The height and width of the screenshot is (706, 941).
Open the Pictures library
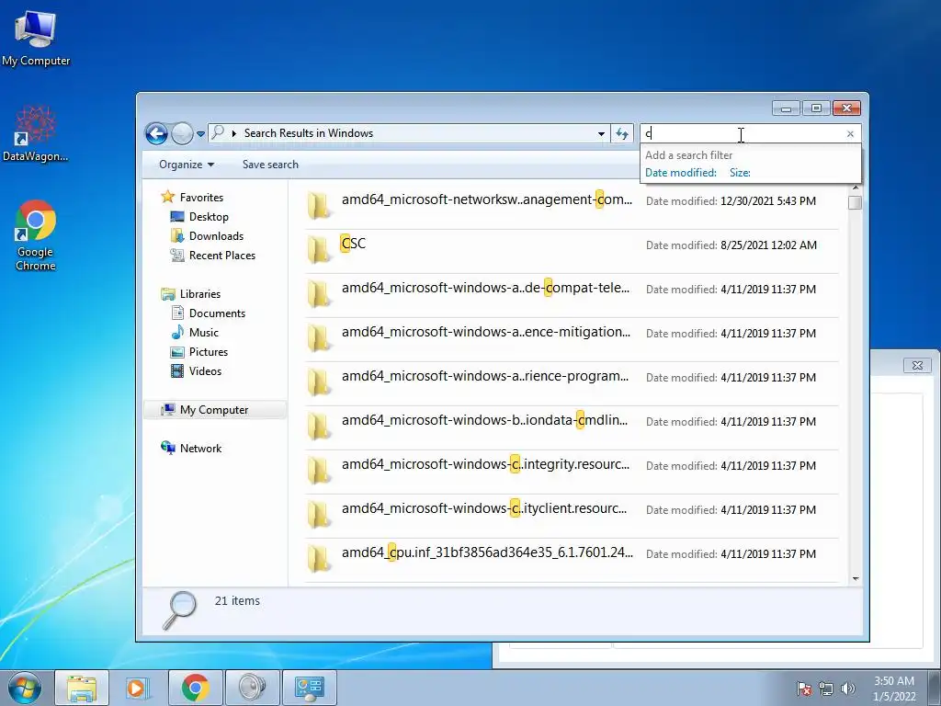[209, 352]
